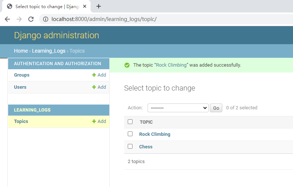Image resolution: width=293 pixels, height=187 pixels.
Task: Open the Topics link in sidebar
Action: [x=21, y=121]
